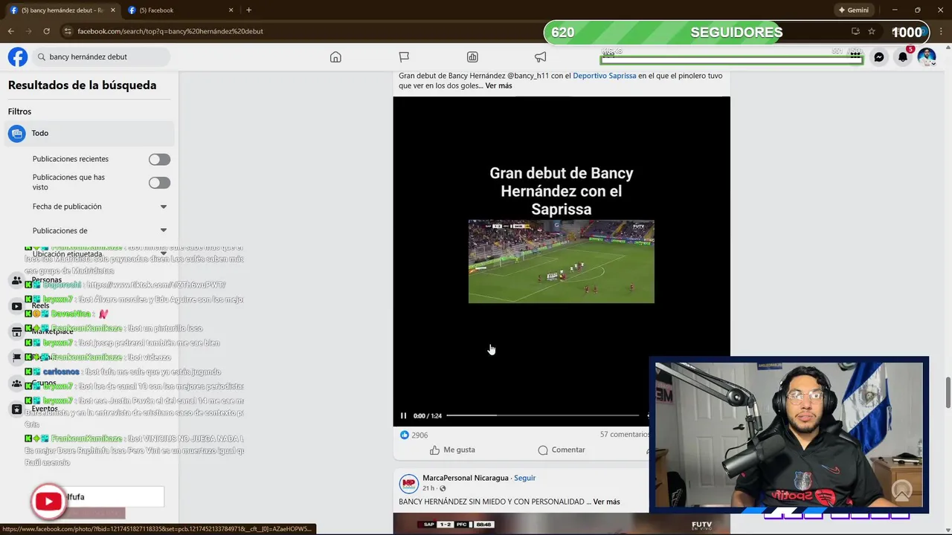Screen dimensions: 952x535
Task: Open the Pages flag icon
Action: [404, 57]
